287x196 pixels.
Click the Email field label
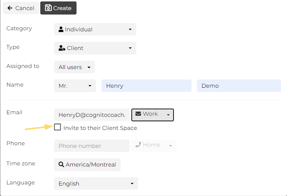point(14,112)
